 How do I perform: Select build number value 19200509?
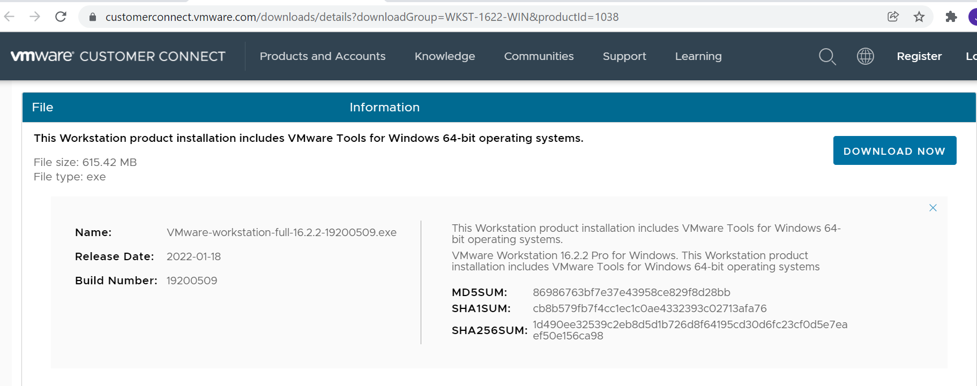coord(192,281)
